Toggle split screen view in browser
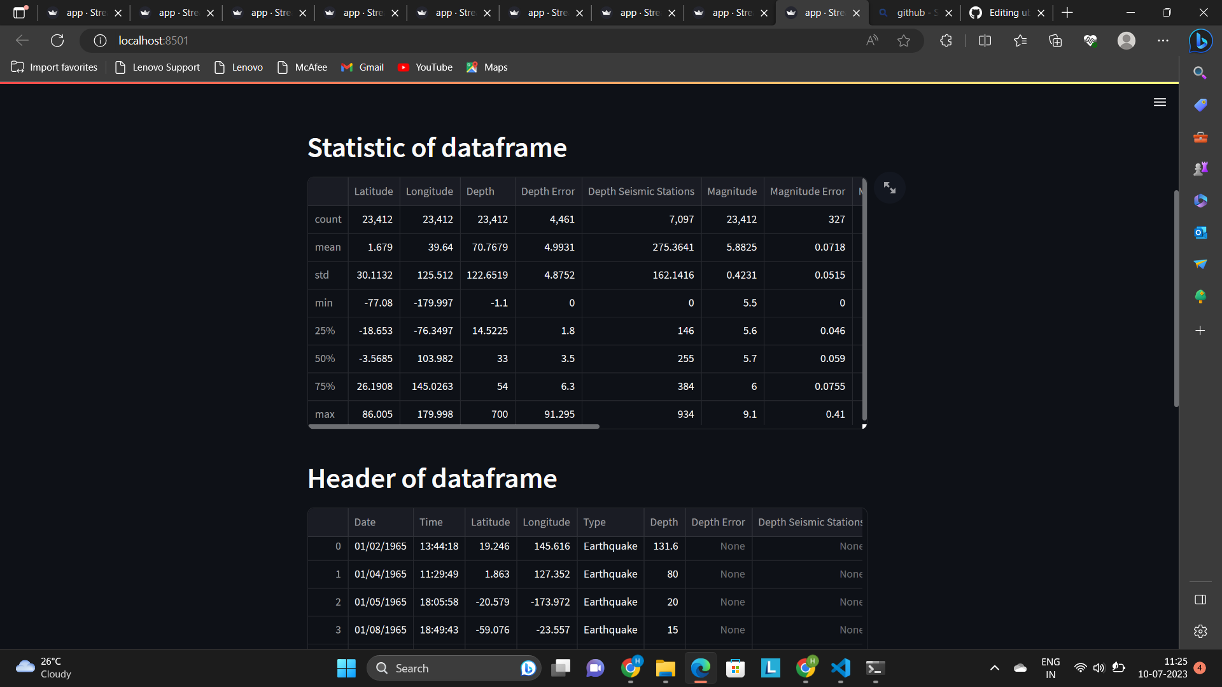The image size is (1222, 687). (985, 41)
